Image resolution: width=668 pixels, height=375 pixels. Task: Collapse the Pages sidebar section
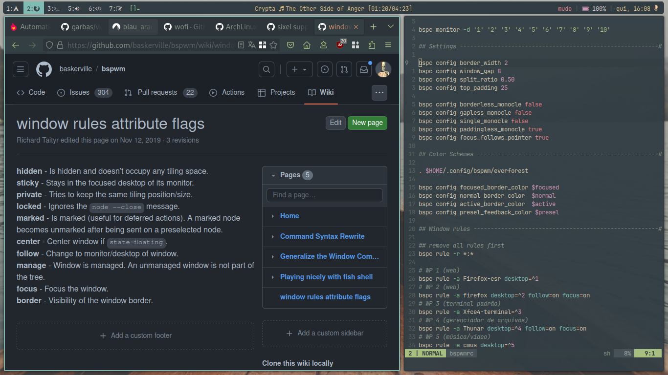272,175
